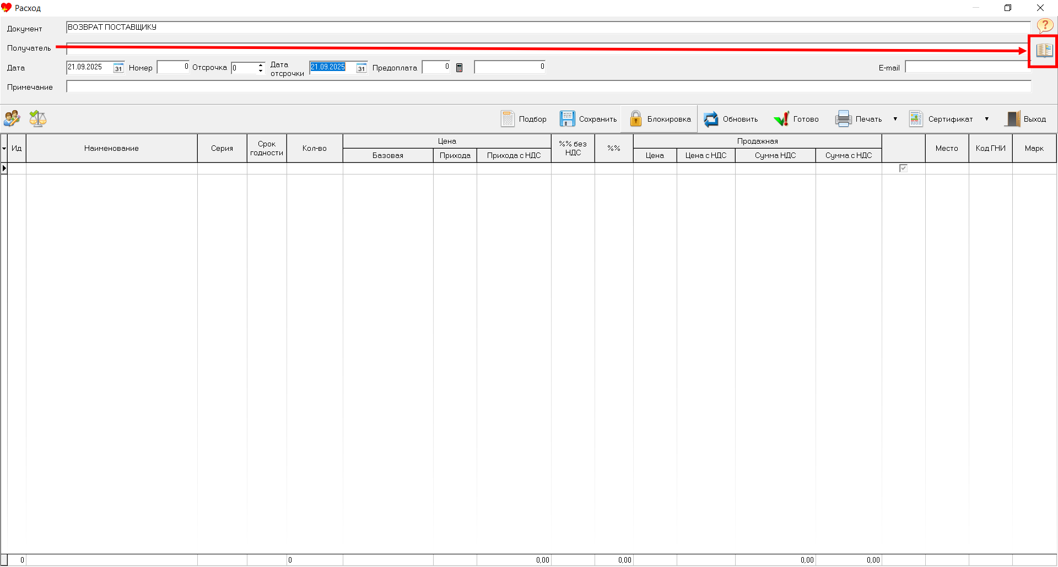Click into the Дата date field

(89, 67)
